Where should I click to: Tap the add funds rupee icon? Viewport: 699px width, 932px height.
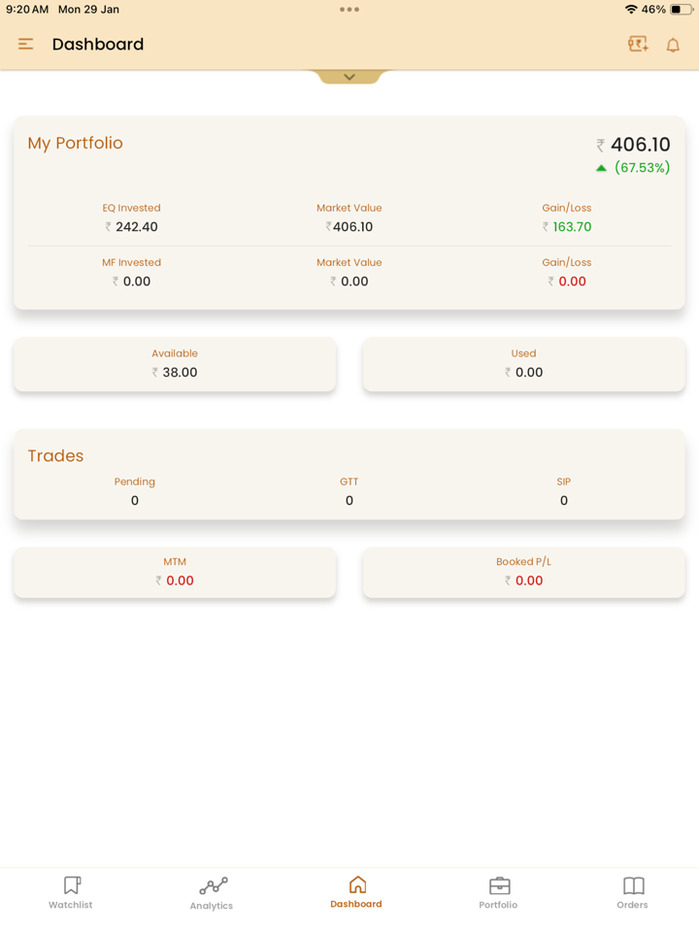tap(638, 45)
